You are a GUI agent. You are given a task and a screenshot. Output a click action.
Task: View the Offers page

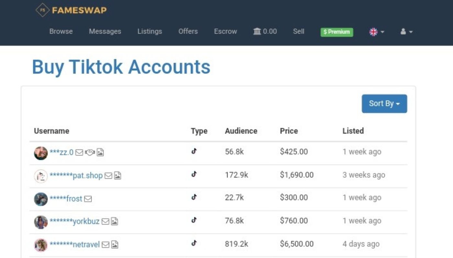pyautogui.click(x=188, y=31)
